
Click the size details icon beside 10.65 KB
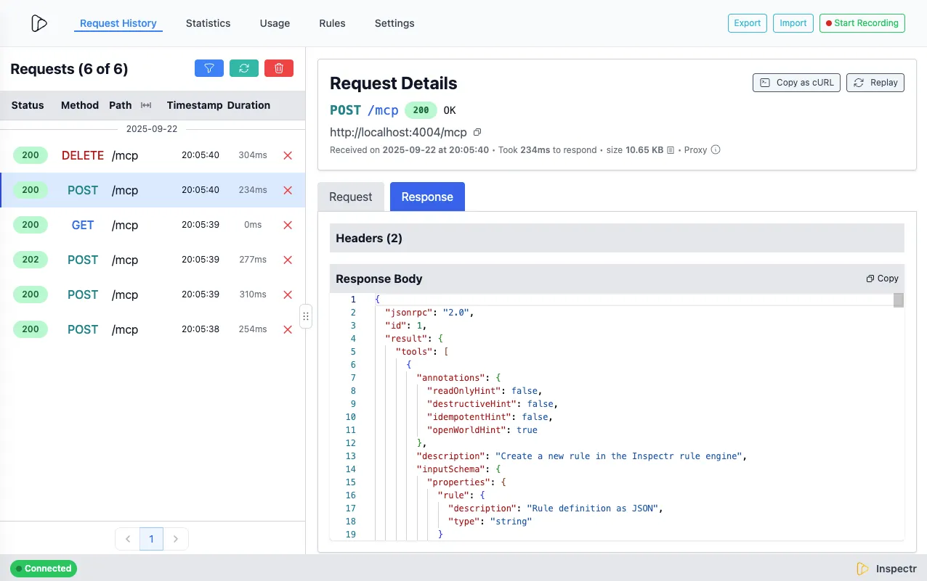[x=671, y=150]
